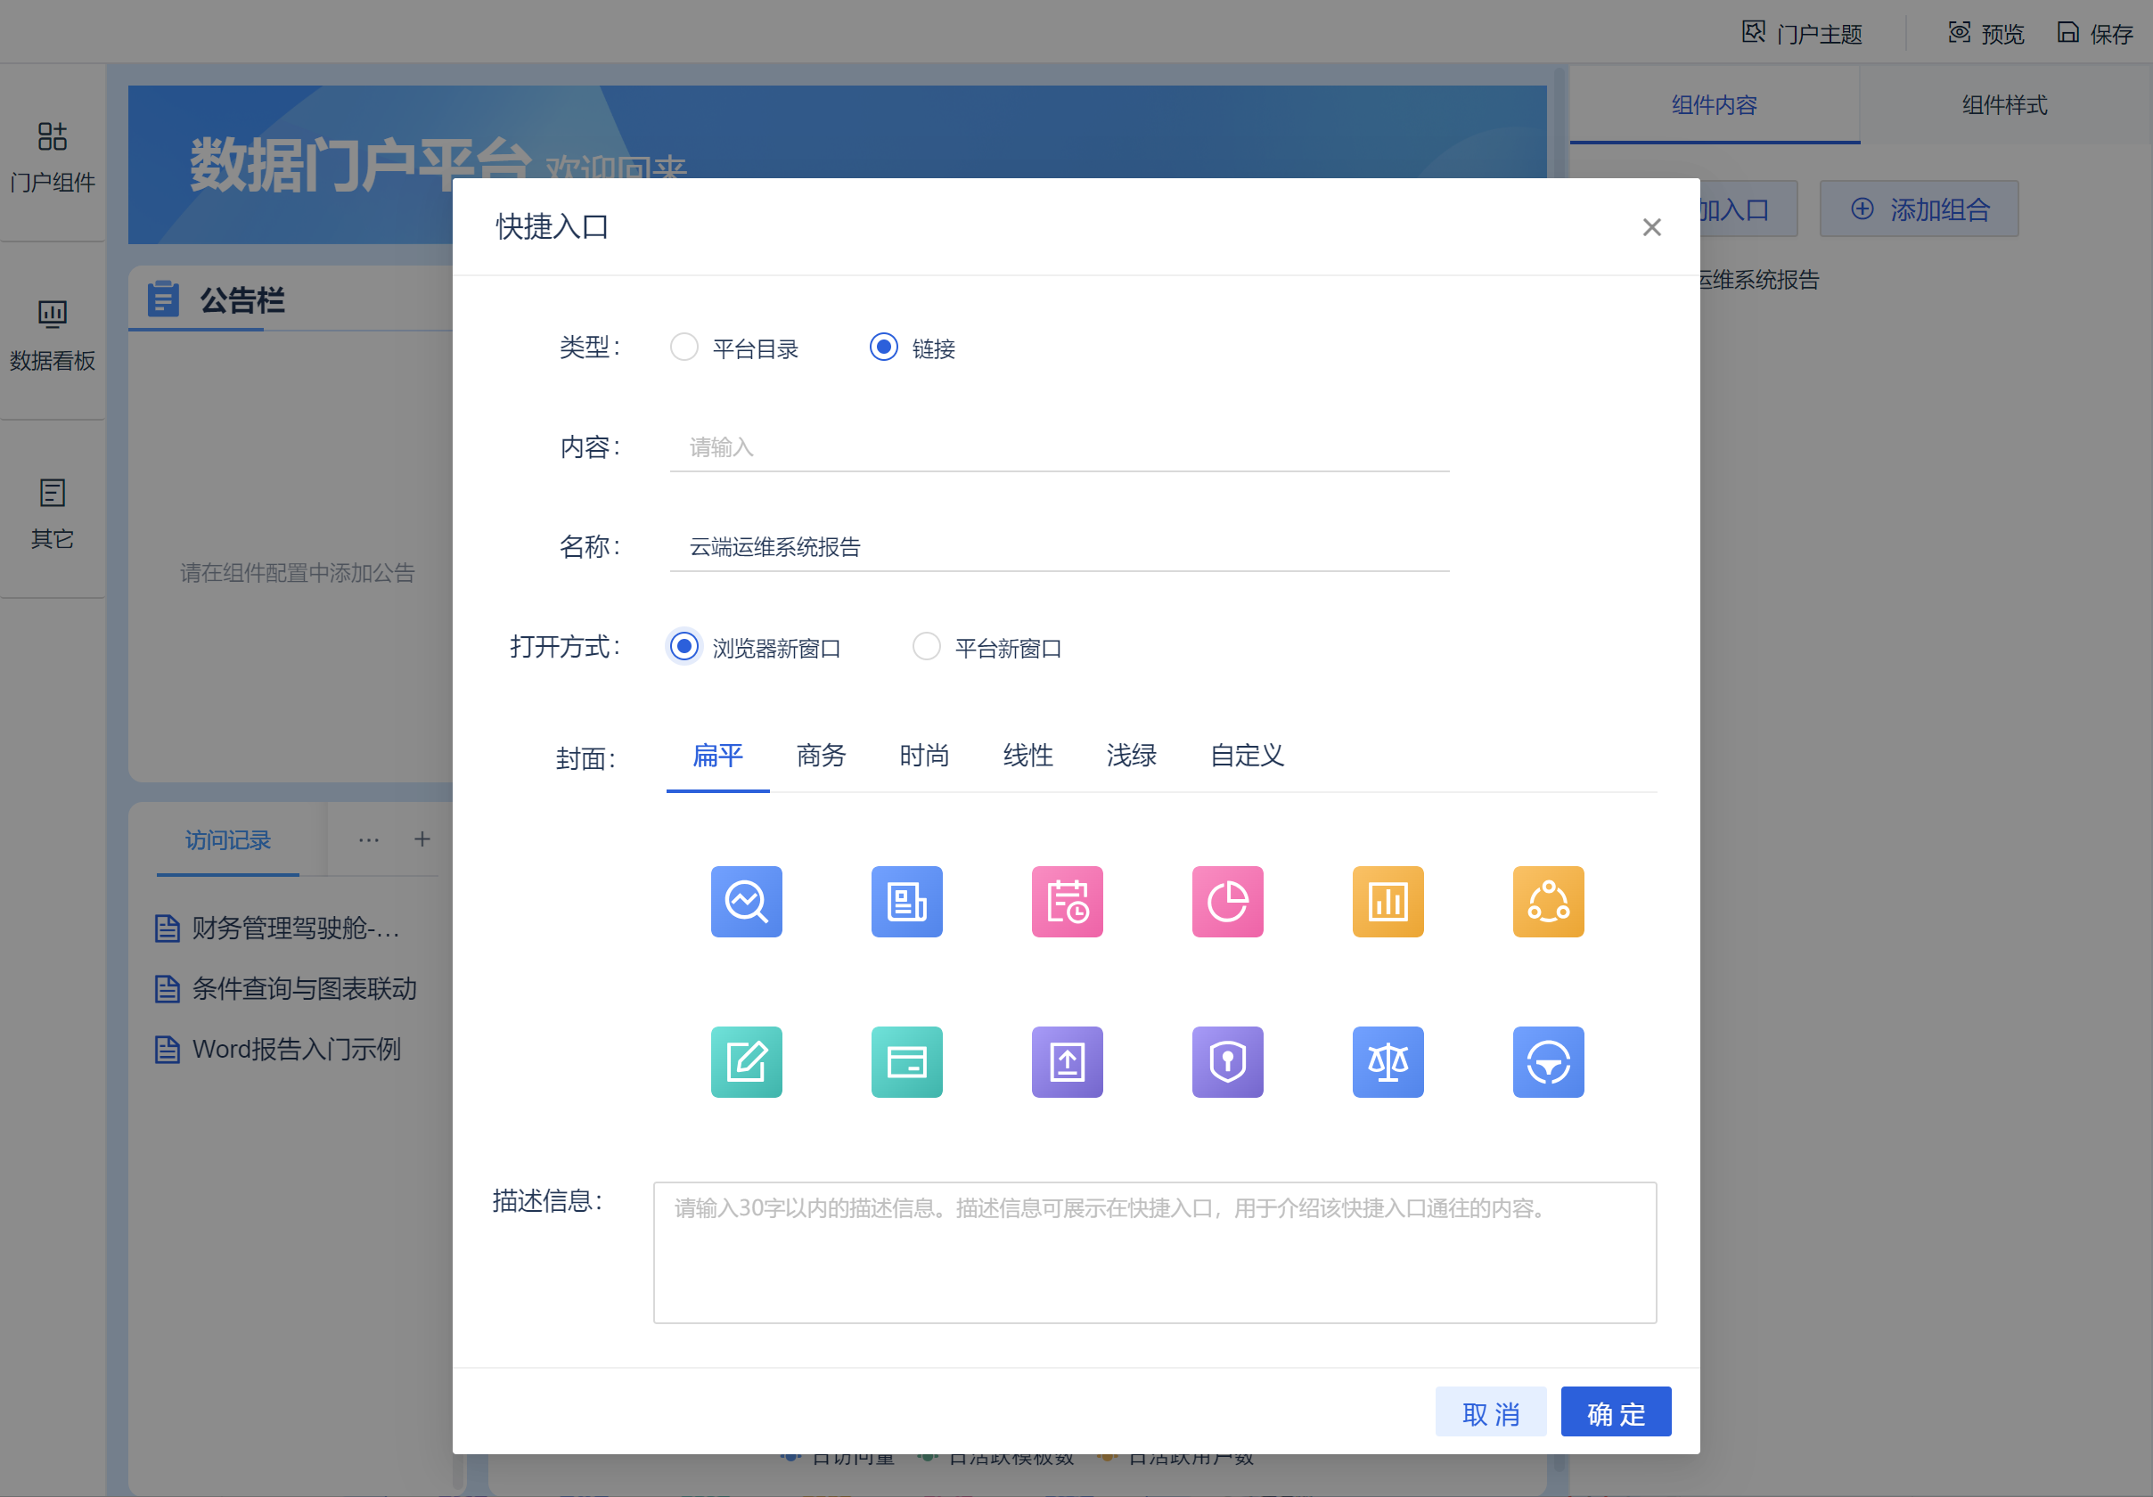Select the 平台目录 type radio button
Viewport: 2153px width, 1497px height.
coord(684,347)
